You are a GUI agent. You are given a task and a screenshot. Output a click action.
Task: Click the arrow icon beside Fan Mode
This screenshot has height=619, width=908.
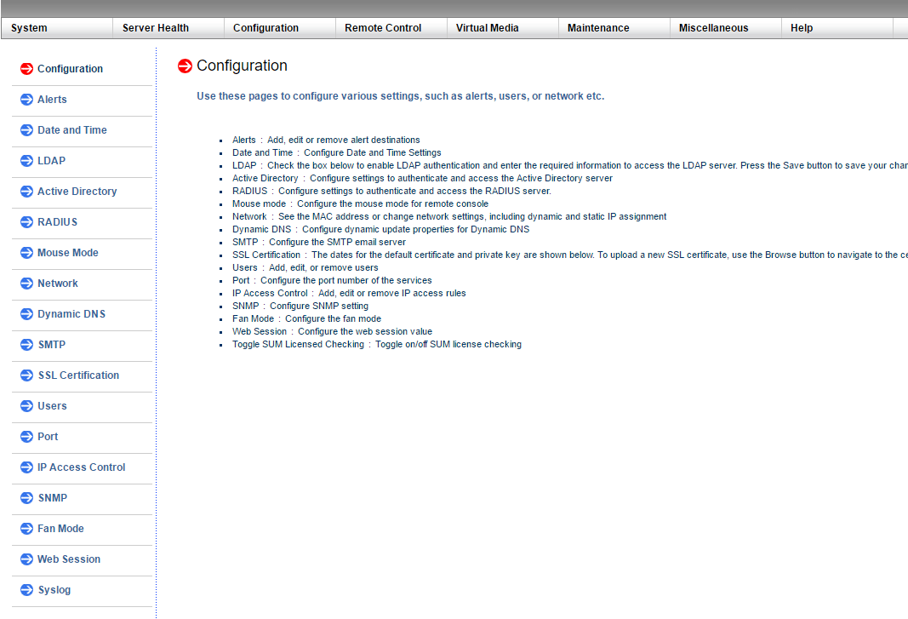[26, 529]
